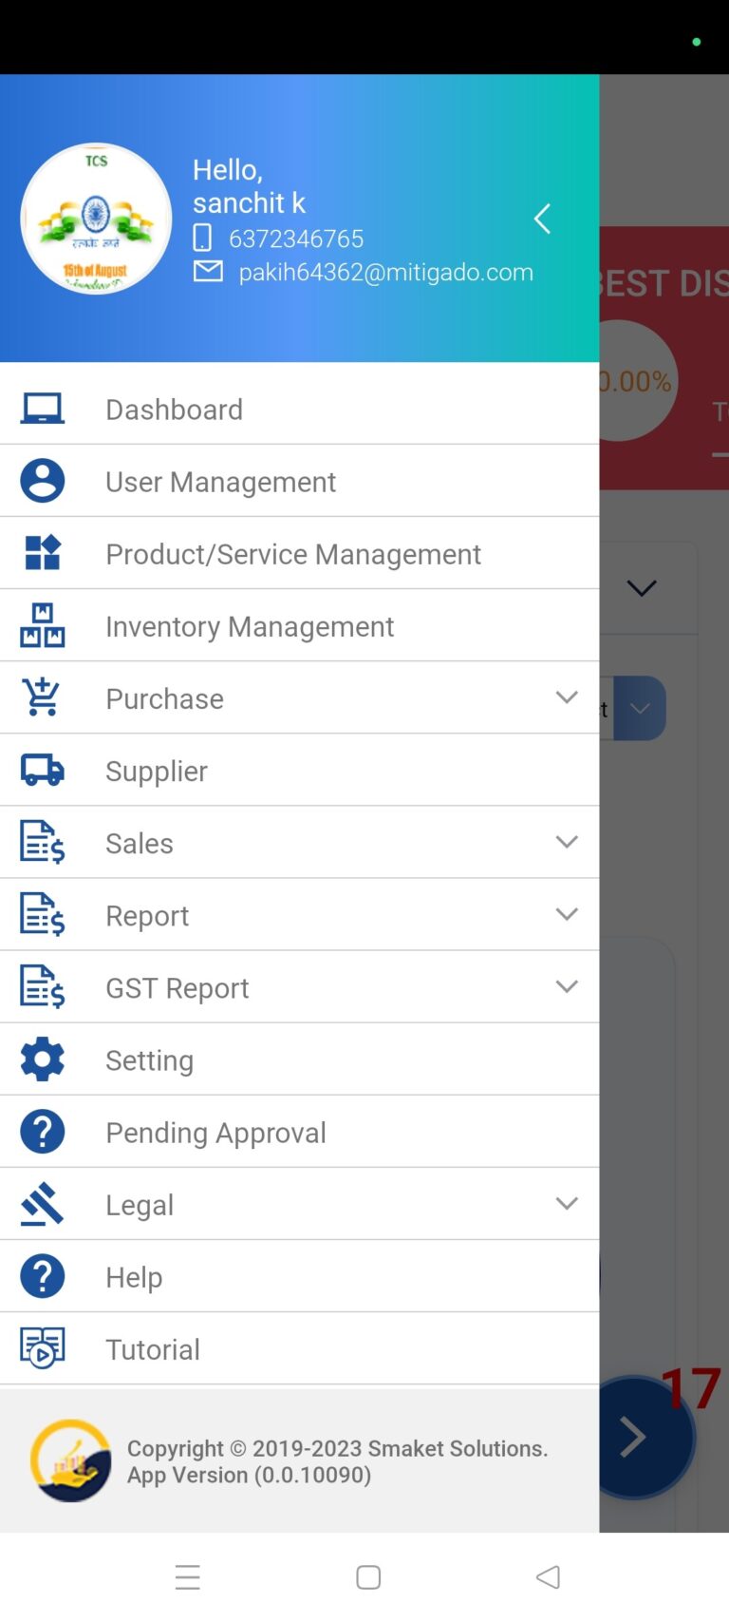Screen dimensions: 729x1622
Task: Open the Report menu entry
Action: 147,915
